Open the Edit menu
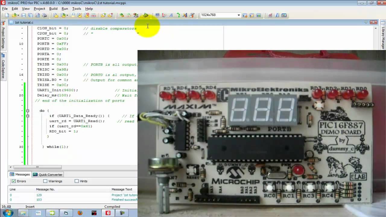386x217 pixels. [15, 9]
